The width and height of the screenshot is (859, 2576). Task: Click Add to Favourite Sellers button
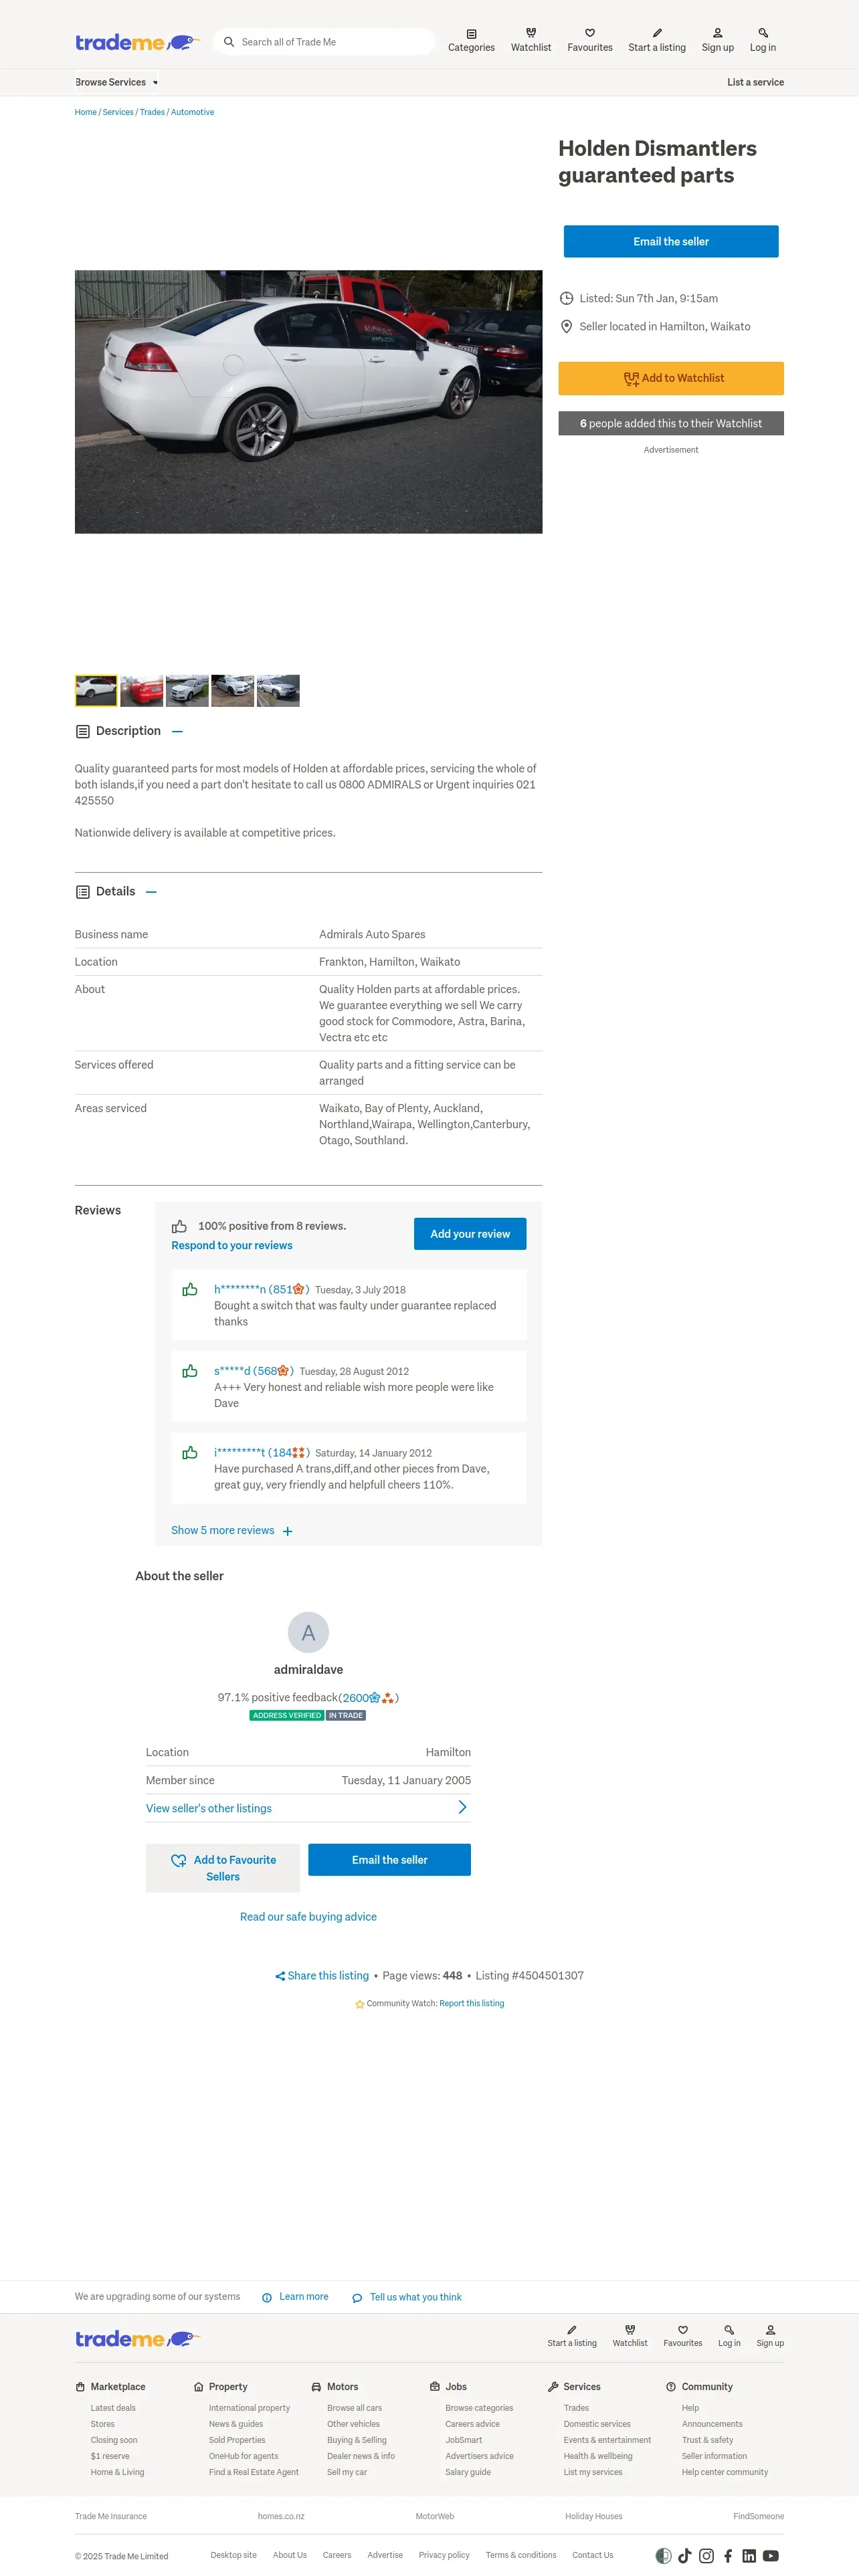click(223, 1867)
